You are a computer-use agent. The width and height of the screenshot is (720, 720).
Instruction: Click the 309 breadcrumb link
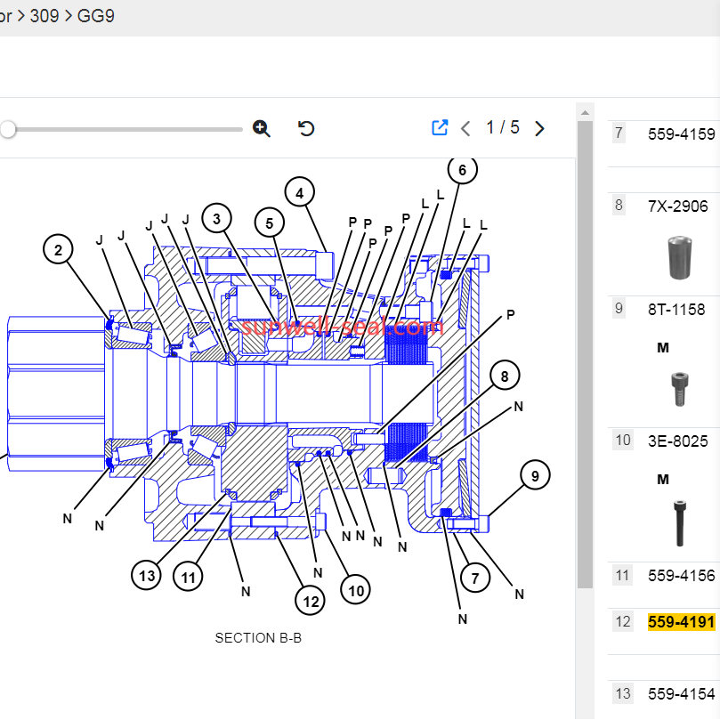pos(44,16)
